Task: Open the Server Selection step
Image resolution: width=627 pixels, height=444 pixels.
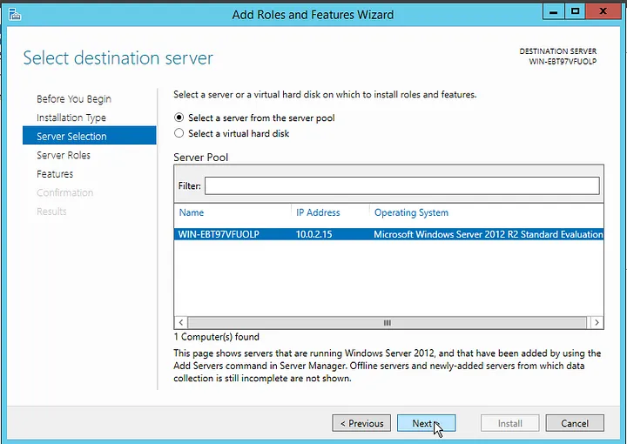Action: 90,137
